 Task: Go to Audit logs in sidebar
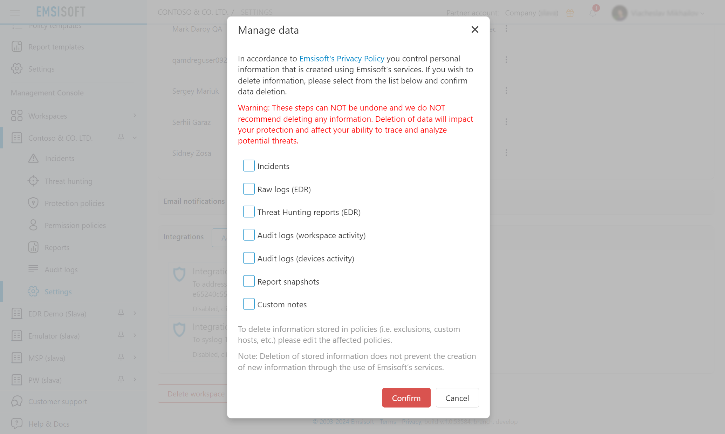tap(61, 269)
